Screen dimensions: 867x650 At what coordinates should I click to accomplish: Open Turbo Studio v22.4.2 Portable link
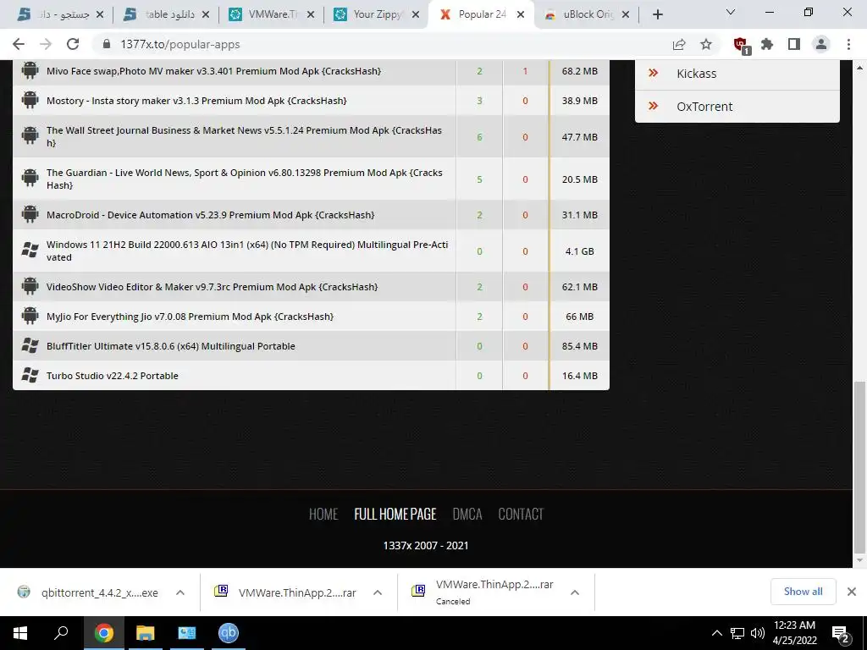click(x=113, y=376)
